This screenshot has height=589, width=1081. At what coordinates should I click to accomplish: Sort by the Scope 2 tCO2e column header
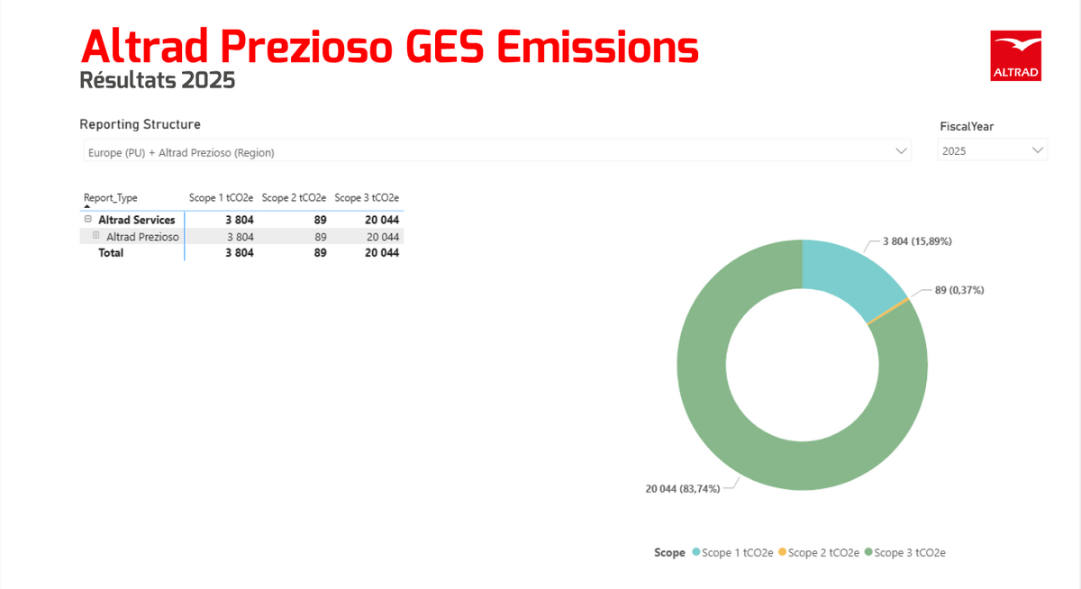294,198
